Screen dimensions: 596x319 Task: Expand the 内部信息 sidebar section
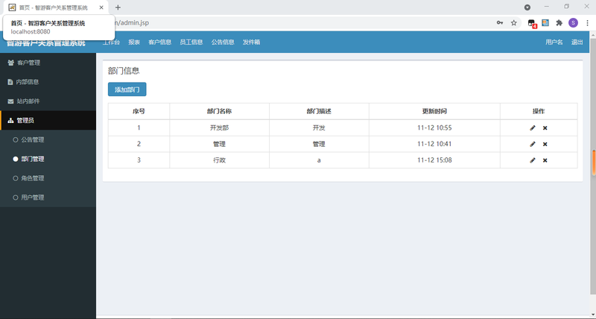pyautogui.click(x=48, y=82)
